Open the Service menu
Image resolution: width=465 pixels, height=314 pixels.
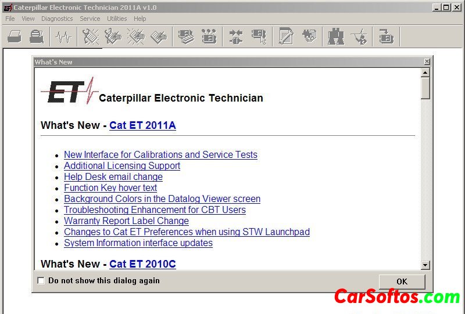(90, 19)
